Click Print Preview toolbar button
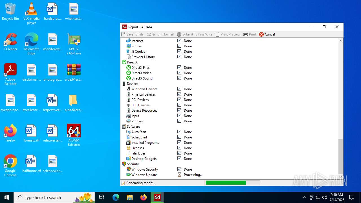This screenshot has width=361, height=203. pos(228,34)
